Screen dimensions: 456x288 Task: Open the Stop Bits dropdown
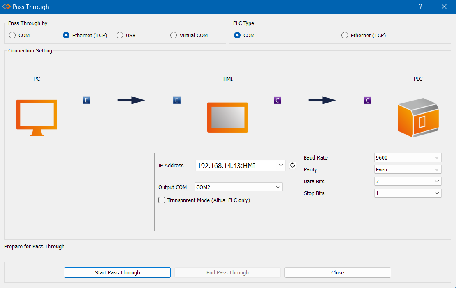click(x=408, y=193)
